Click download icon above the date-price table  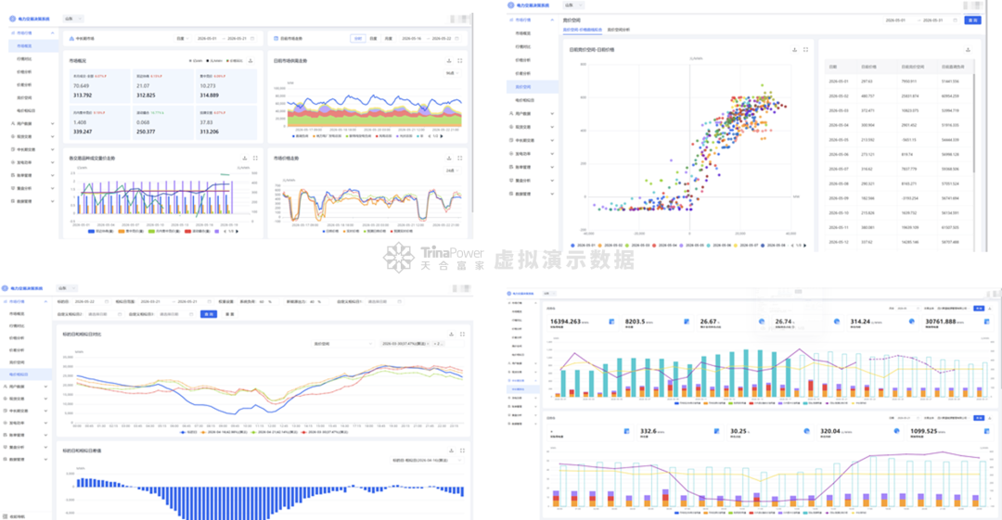(968, 50)
